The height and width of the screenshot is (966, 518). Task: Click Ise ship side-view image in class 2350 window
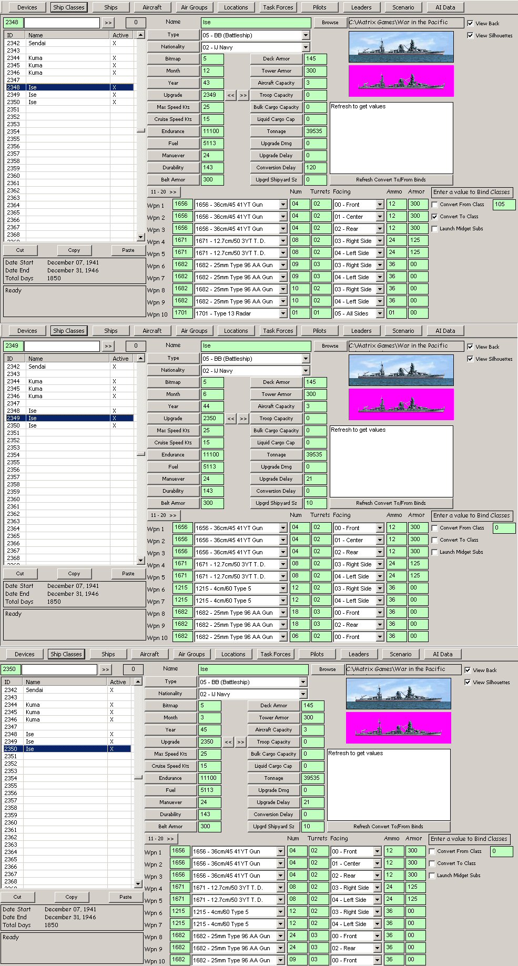click(398, 694)
